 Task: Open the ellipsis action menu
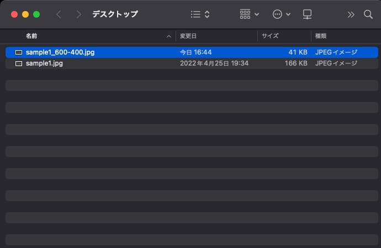pos(282,14)
